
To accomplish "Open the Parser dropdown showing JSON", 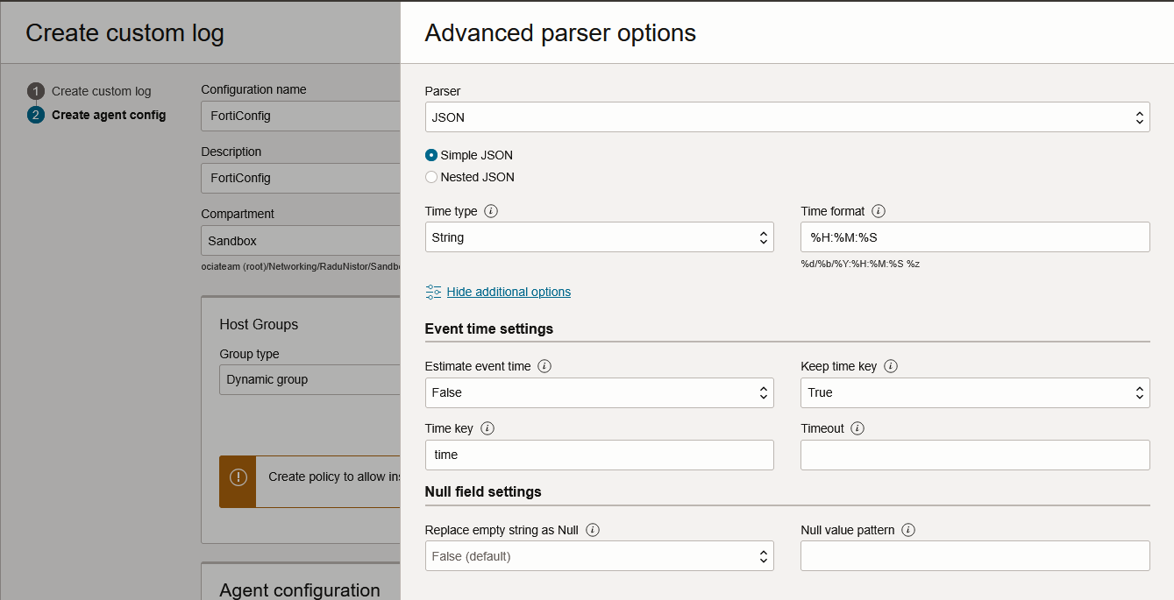I will point(786,117).
